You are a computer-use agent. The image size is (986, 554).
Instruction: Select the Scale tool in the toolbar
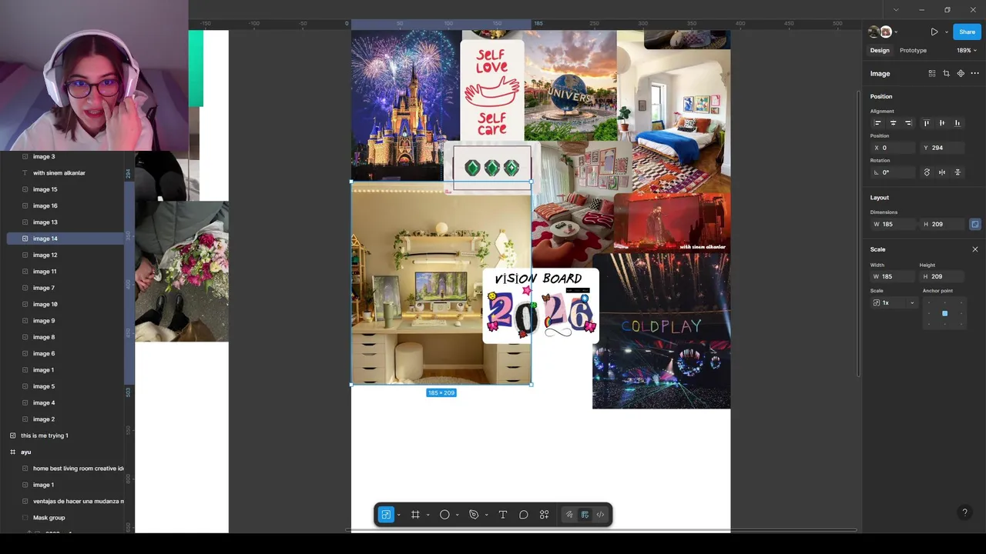click(x=386, y=515)
